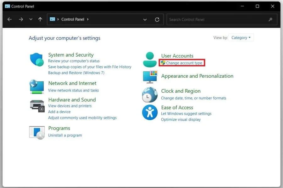Image resolution: width=283 pixels, height=188 pixels.
Task: Close the Control Panel window
Action: tap(273, 6)
